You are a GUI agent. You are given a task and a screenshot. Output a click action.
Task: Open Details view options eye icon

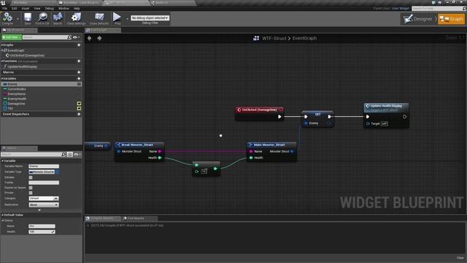click(x=77, y=154)
